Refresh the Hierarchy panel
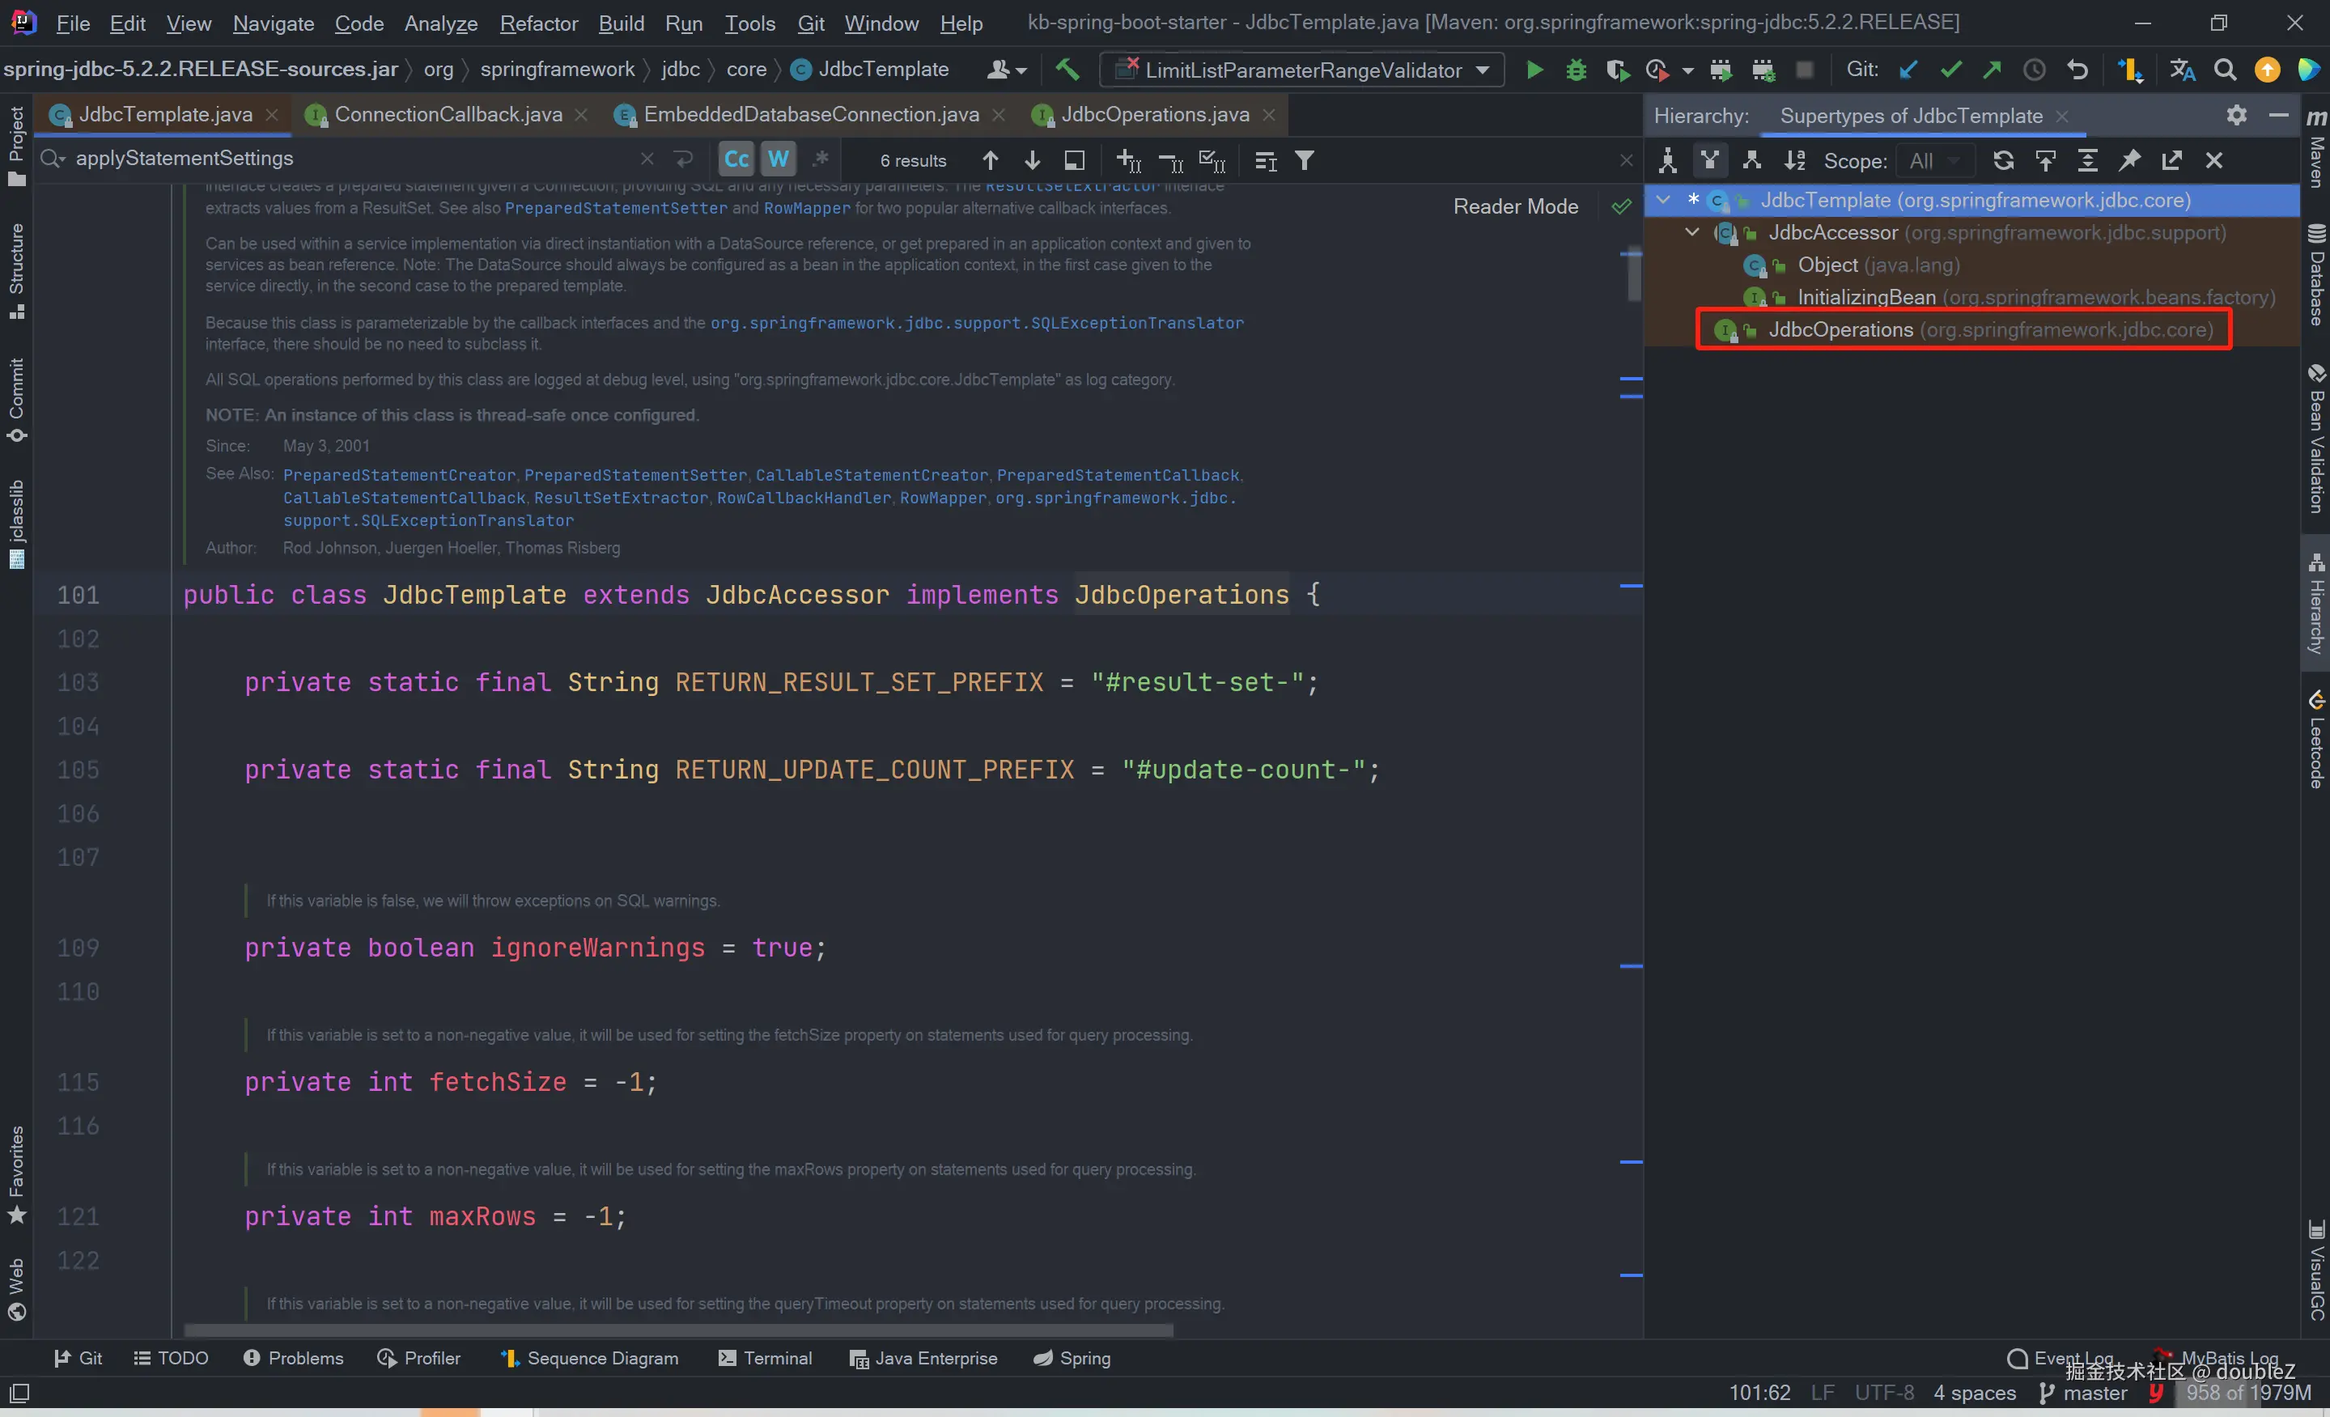The width and height of the screenshot is (2330, 1417). (x=2003, y=161)
